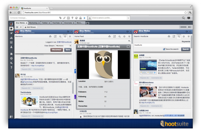Image resolution: width=201 pixels, height=131 pixels.
Task: Click search icon in Home Feed stream
Action: click(120, 36)
